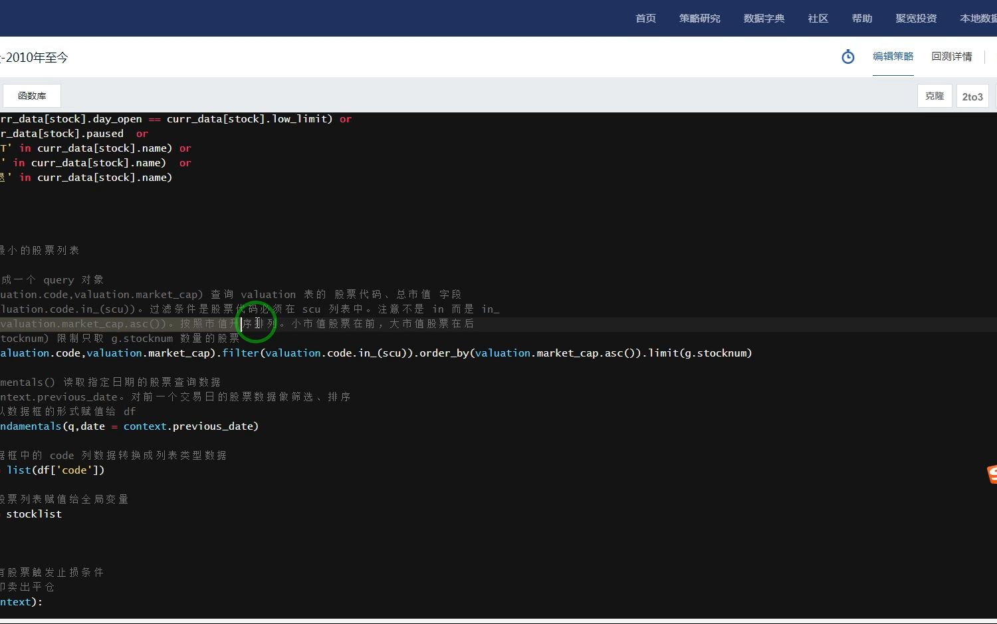Click comment 读取指定日期的股票查询数据
The width and height of the screenshot is (997, 624).
tap(110, 383)
